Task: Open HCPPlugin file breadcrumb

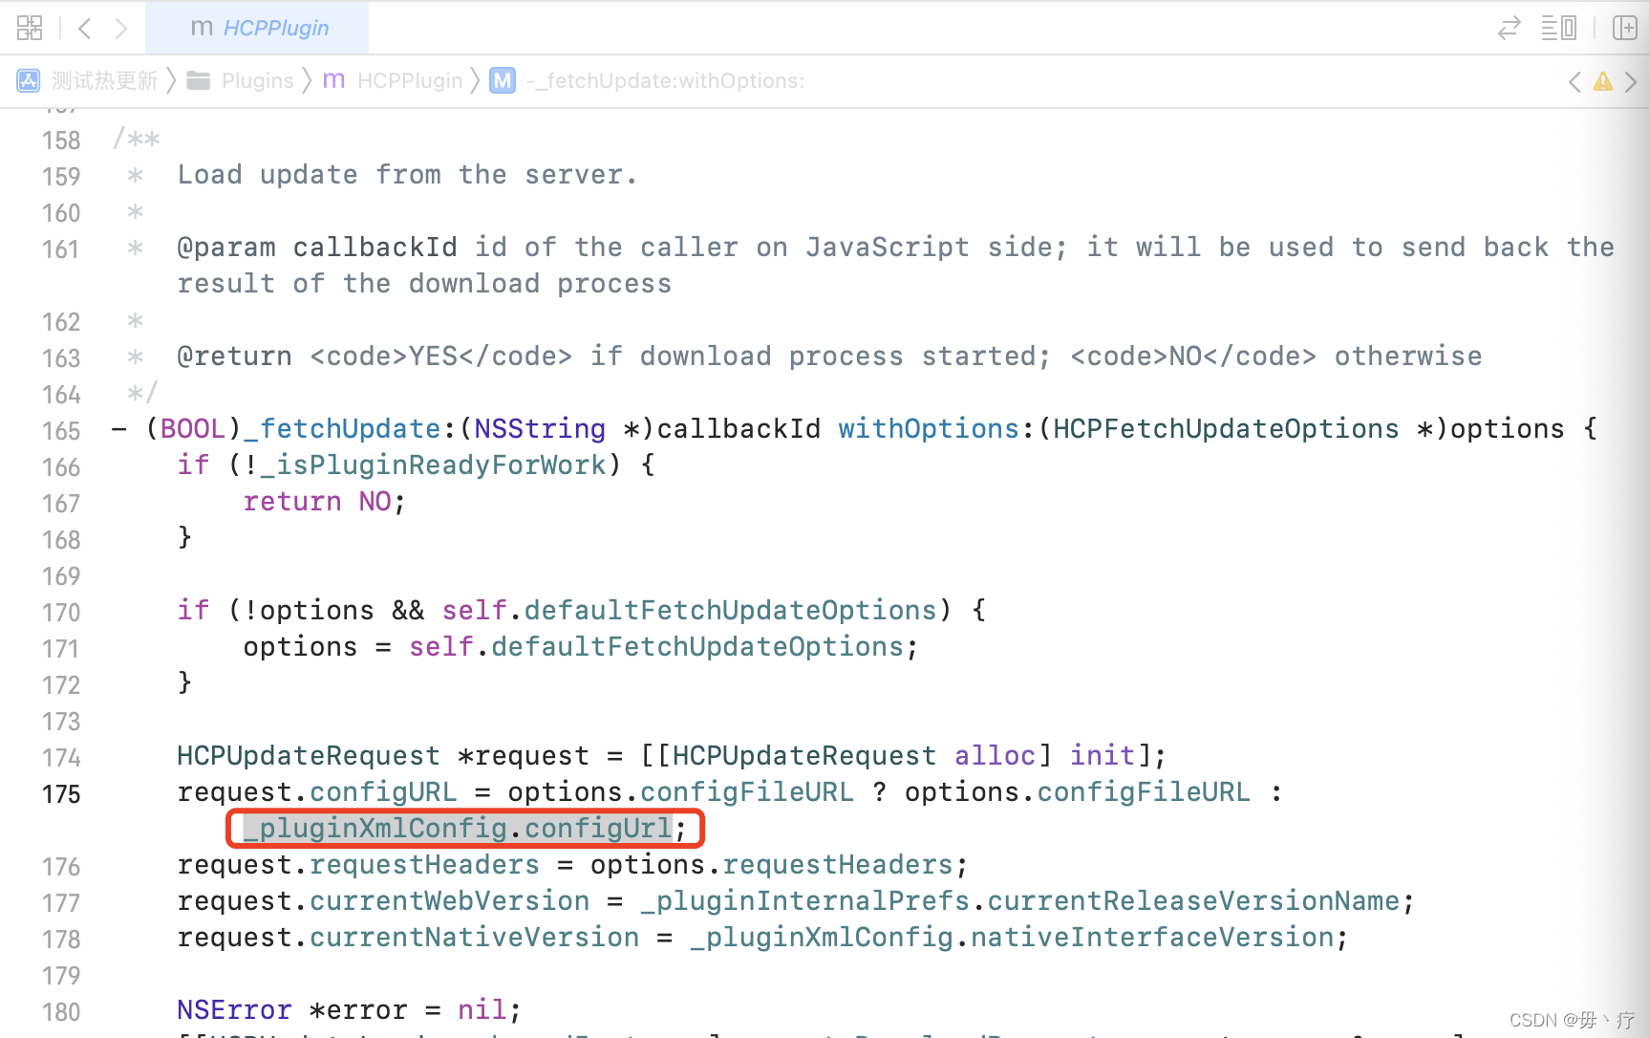Action: pos(410,80)
